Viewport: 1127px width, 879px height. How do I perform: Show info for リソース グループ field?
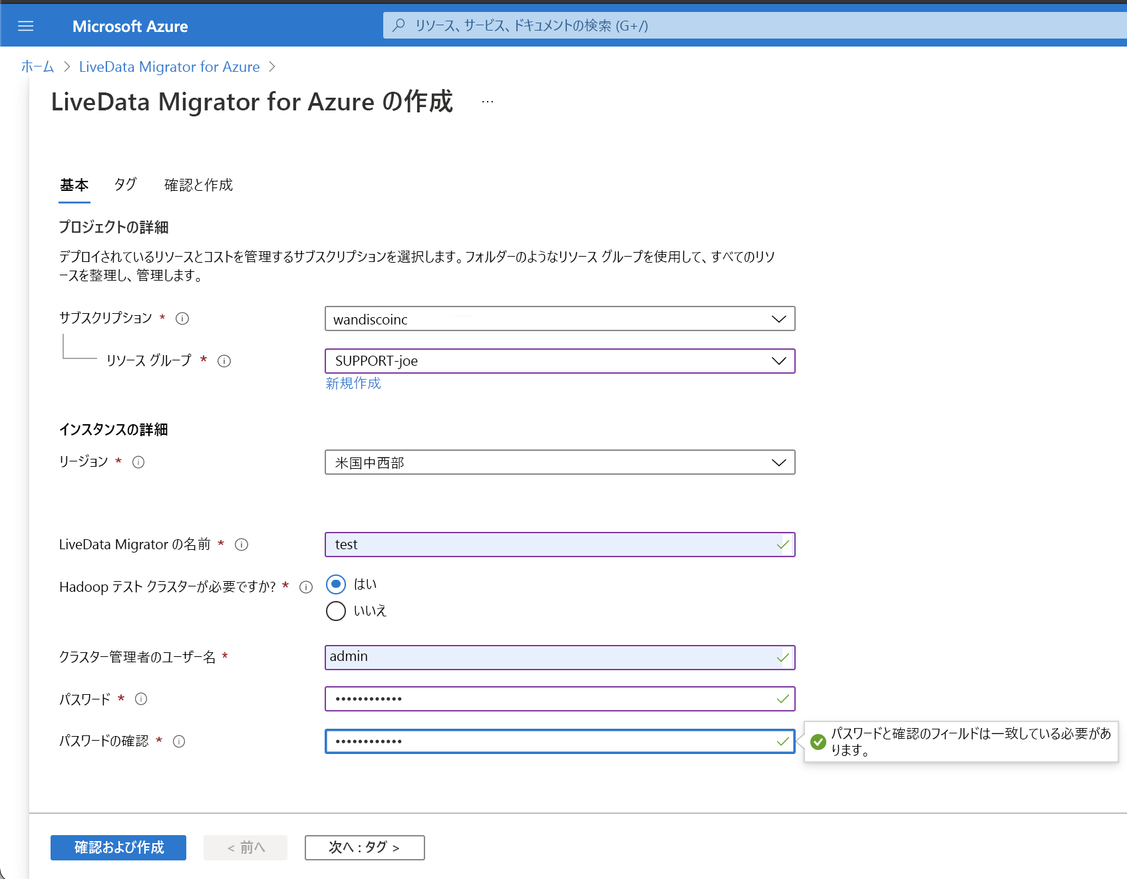[224, 361]
